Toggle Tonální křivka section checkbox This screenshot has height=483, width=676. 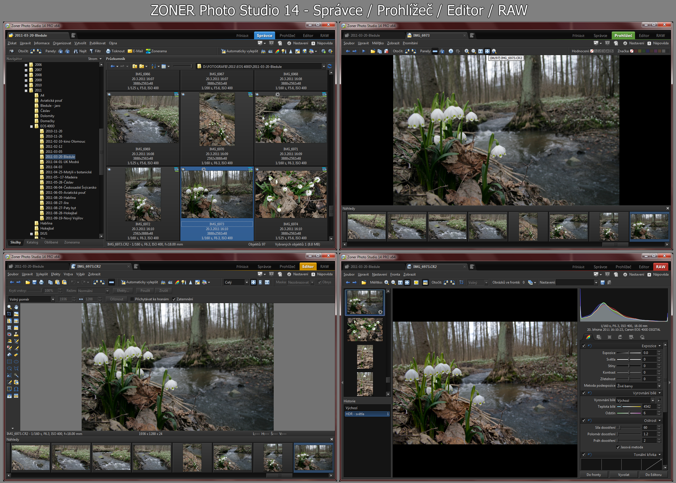584,455
